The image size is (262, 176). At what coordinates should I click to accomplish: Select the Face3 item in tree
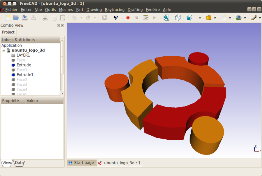tap(22, 85)
